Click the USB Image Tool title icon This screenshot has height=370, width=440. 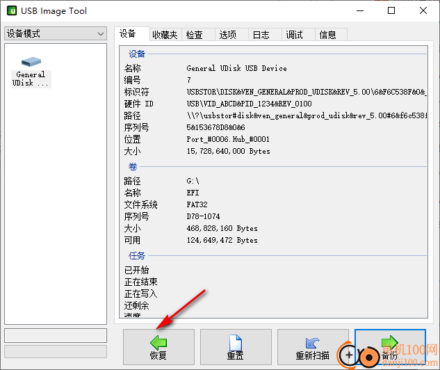12,10
